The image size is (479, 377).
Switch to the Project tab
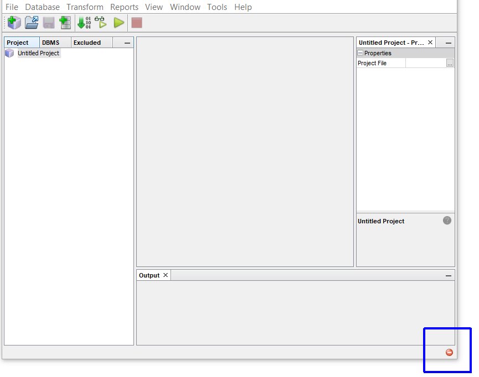(x=22, y=43)
